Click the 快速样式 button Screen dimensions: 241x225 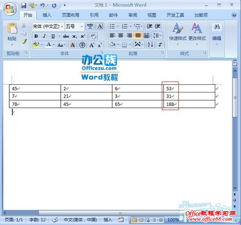[x=177, y=32]
